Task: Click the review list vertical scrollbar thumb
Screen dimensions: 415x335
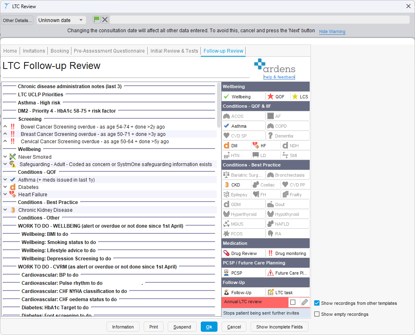Action: click(219, 105)
